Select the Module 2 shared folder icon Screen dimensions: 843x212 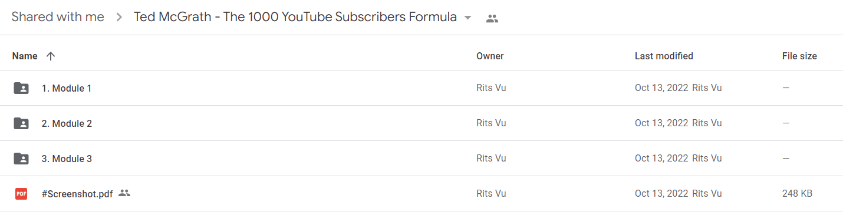[x=21, y=123]
